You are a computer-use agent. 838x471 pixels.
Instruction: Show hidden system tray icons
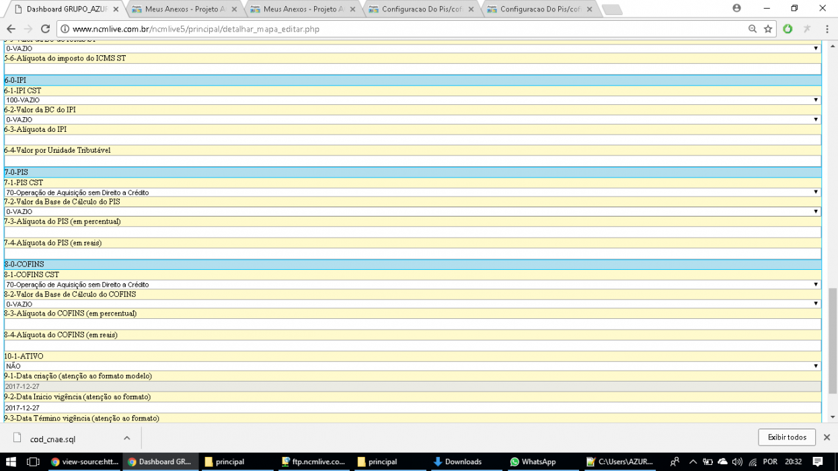(x=693, y=462)
